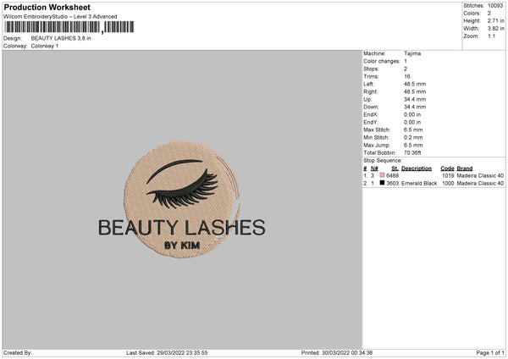Screen dimensions: 508x359
Task: Click the Color changes value 1
Action: click(406, 61)
